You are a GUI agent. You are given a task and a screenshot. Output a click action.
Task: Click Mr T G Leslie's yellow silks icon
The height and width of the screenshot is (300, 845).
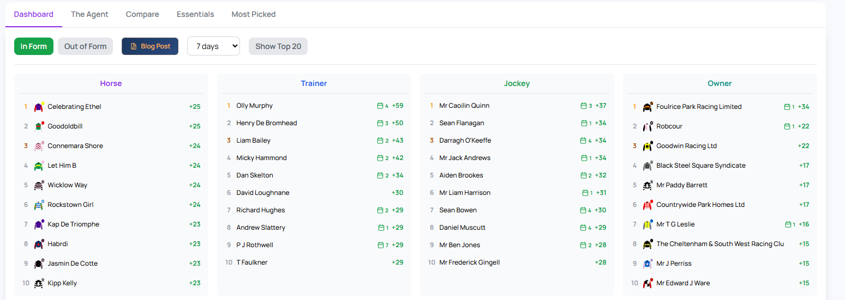coord(648,224)
